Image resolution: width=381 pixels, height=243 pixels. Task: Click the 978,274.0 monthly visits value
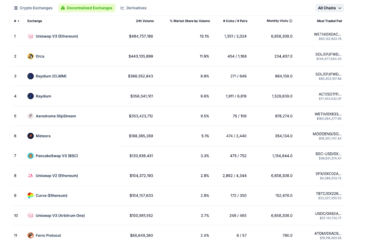(x=284, y=116)
